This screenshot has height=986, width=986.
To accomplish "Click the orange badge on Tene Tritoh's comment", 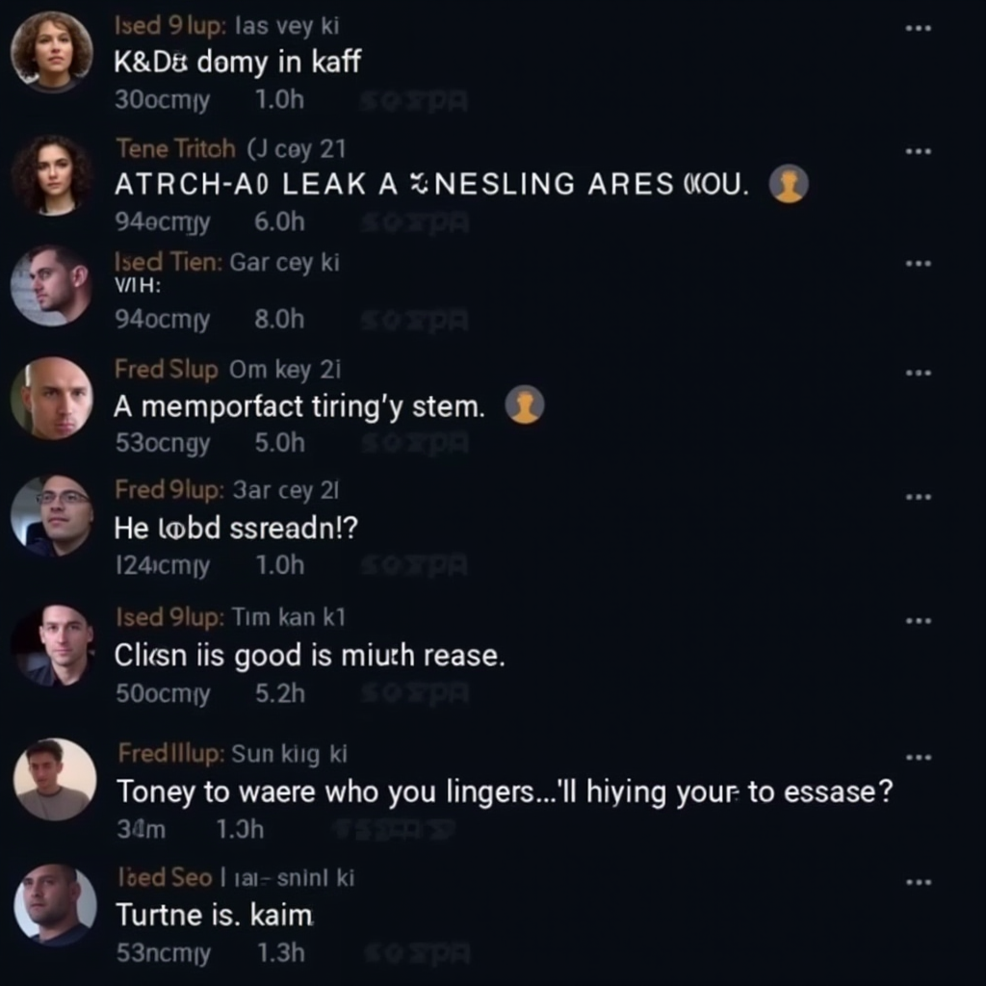I will coord(790,183).
